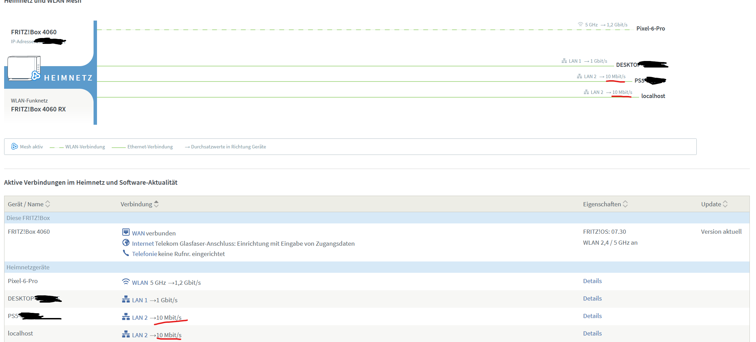Sort by Verbindung column
The width and height of the screenshot is (756, 342).
pos(139,204)
